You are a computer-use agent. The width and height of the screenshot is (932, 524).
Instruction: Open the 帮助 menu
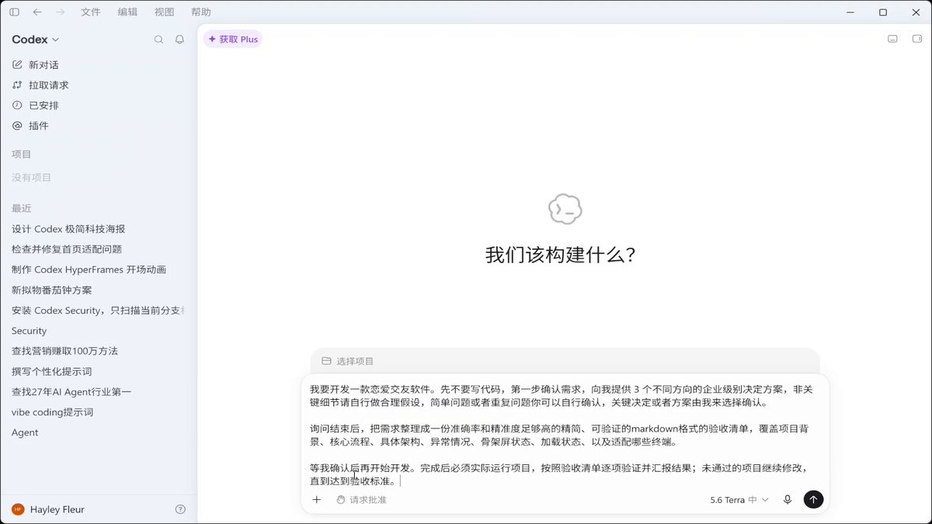tap(200, 12)
